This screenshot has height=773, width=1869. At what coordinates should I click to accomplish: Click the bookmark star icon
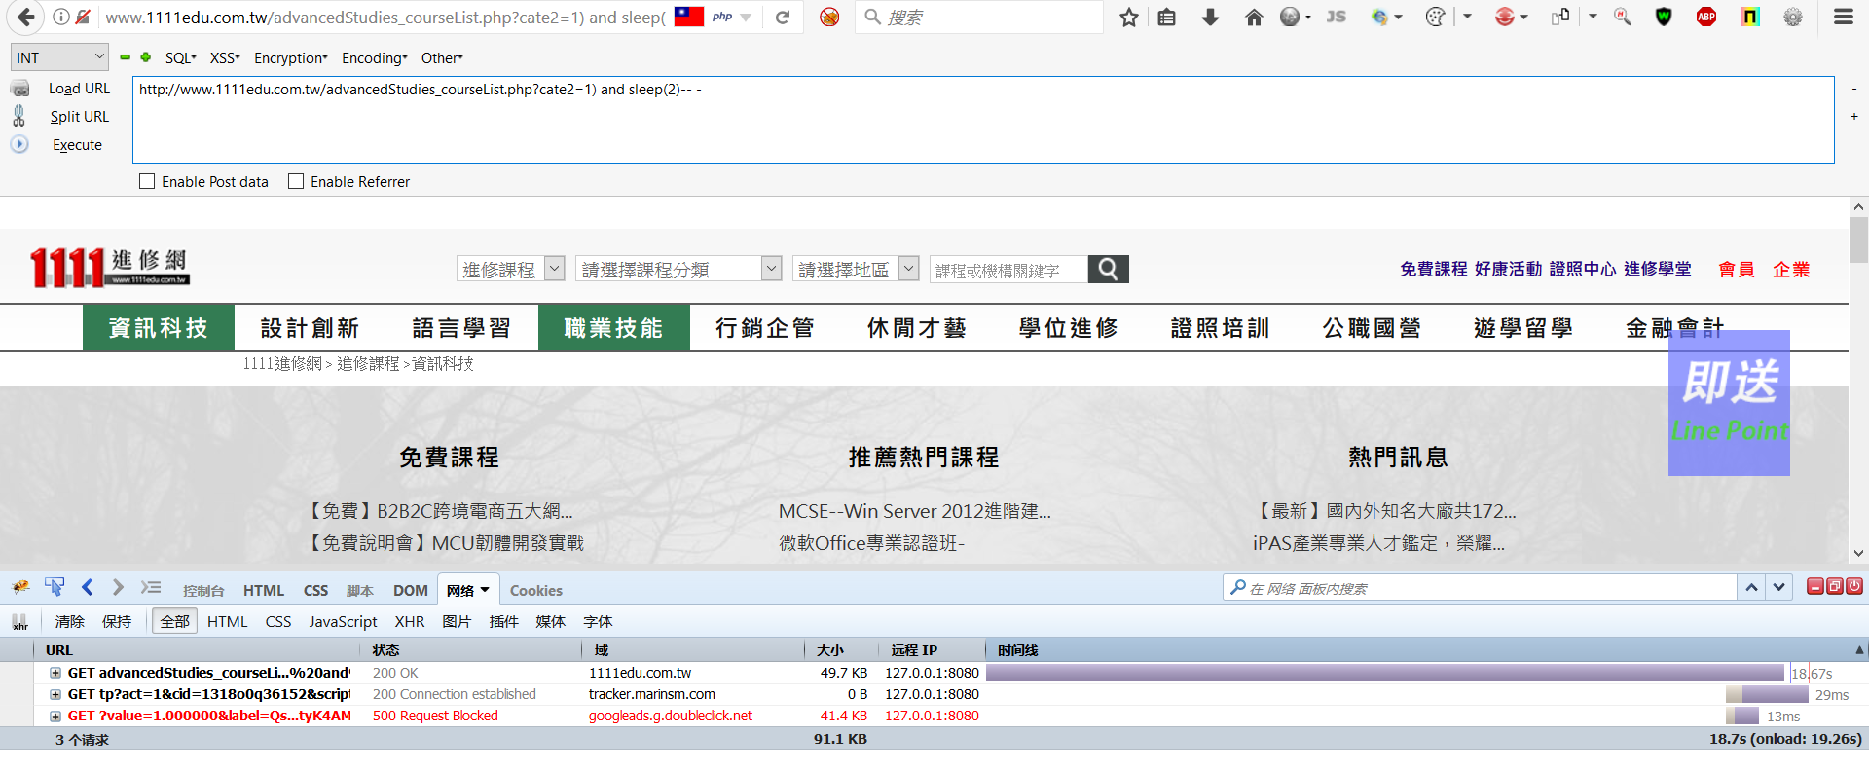tap(1129, 17)
